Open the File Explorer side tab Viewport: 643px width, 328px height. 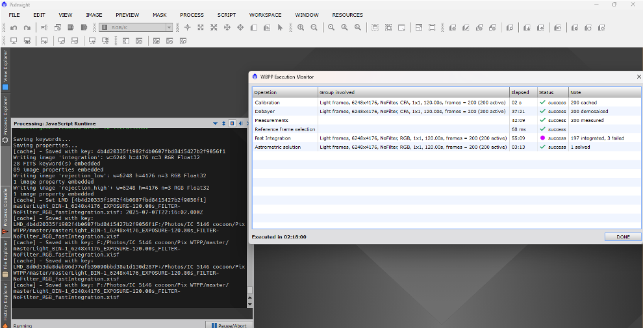tap(5, 258)
